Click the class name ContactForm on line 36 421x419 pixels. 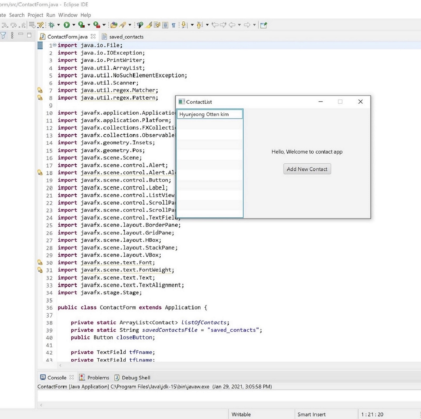pos(118,308)
